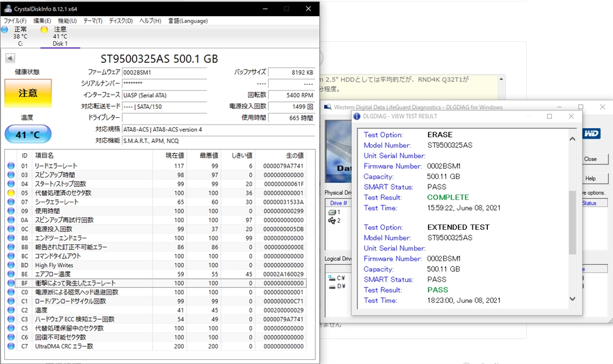The width and height of the screenshot is (613, 364).
Task: Open the 言語(Language) menu
Action: [x=188, y=21]
